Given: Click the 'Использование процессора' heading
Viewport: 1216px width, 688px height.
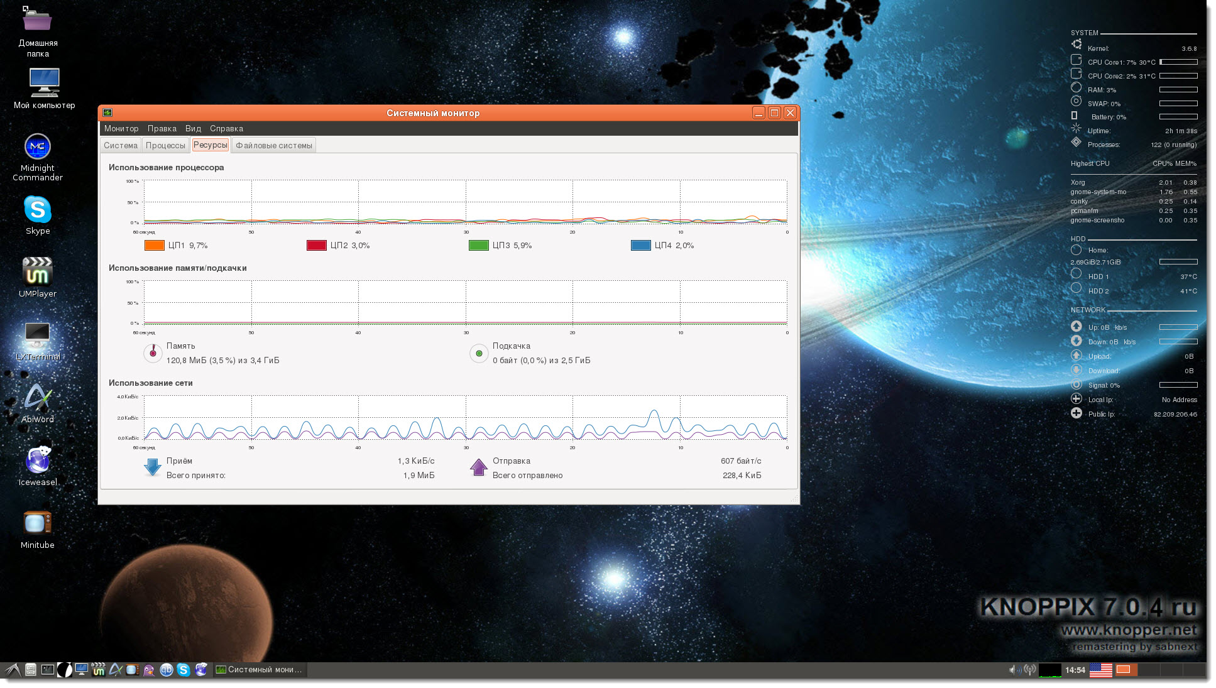Looking at the screenshot, I should tap(166, 168).
